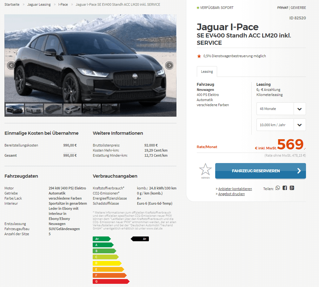Select the sixth thumbnail showing the seats
This screenshot has height=287, width=319.
pos(111,109)
